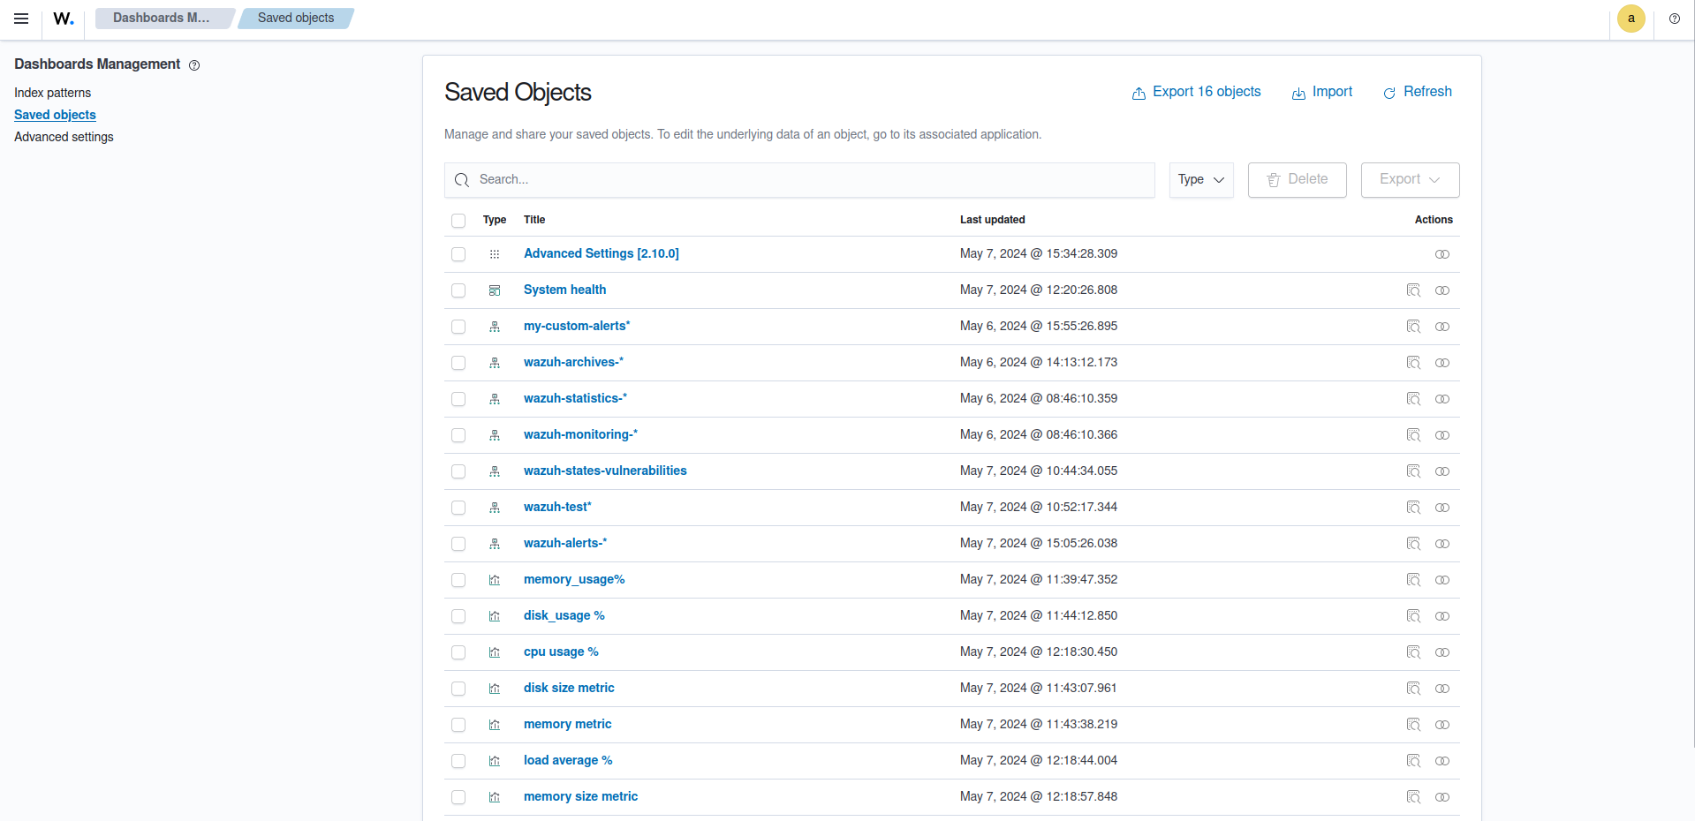Screen dimensions: 1695x821
Task: Open the System health dashboard link
Action: tap(564, 290)
